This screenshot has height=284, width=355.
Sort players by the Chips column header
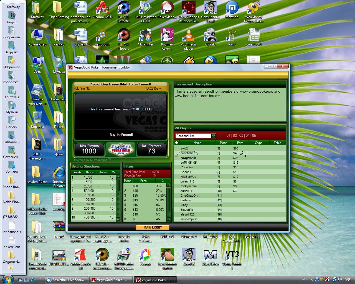(x=258, y=143)
